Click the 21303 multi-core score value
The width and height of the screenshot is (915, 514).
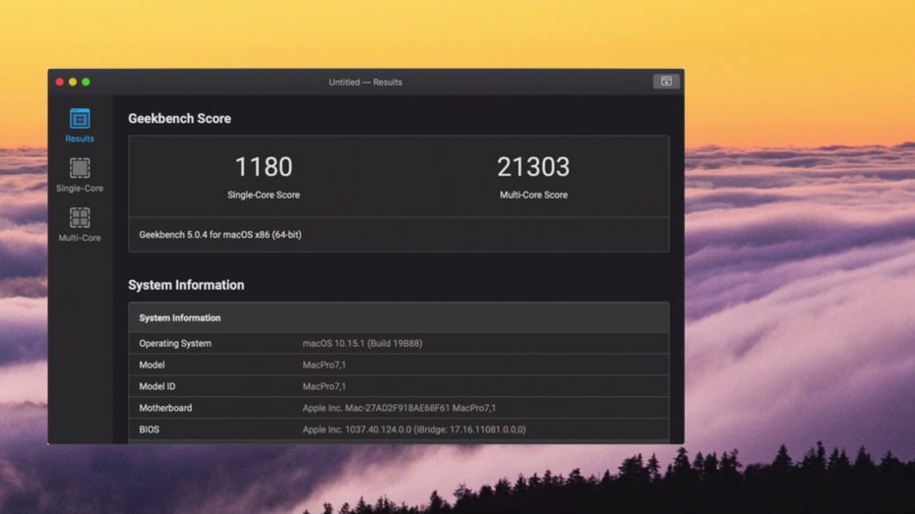click(533, 167)
